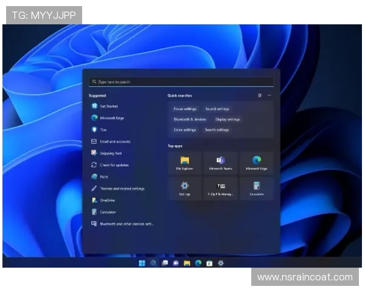Select Email and accounts setting
Screen dimensions: 365x292
(114, 142)
